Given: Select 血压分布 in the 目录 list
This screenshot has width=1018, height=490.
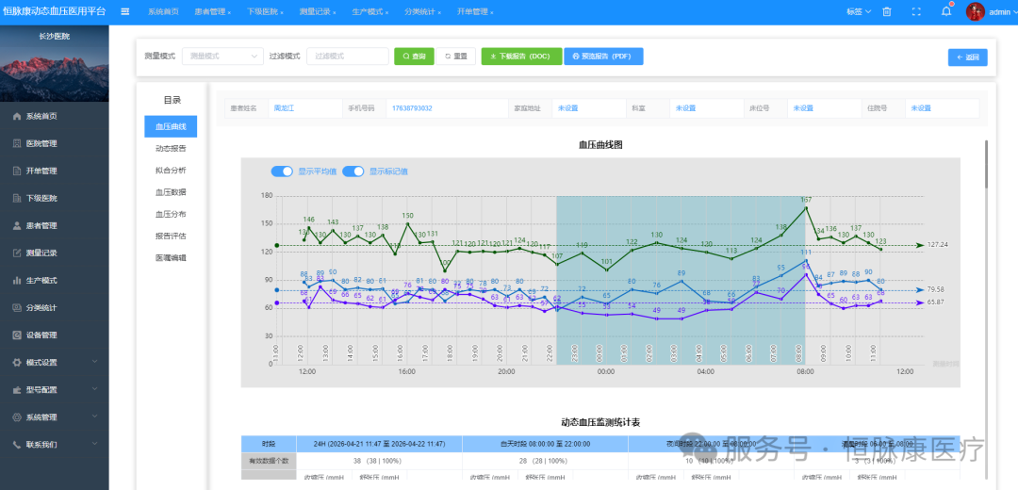Looking at the screenshot, I should (x=171, y=214).
